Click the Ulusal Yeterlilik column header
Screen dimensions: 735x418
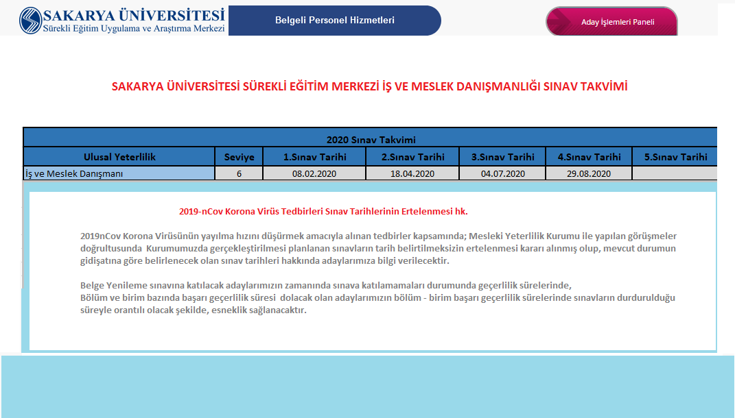click(119, 157)
